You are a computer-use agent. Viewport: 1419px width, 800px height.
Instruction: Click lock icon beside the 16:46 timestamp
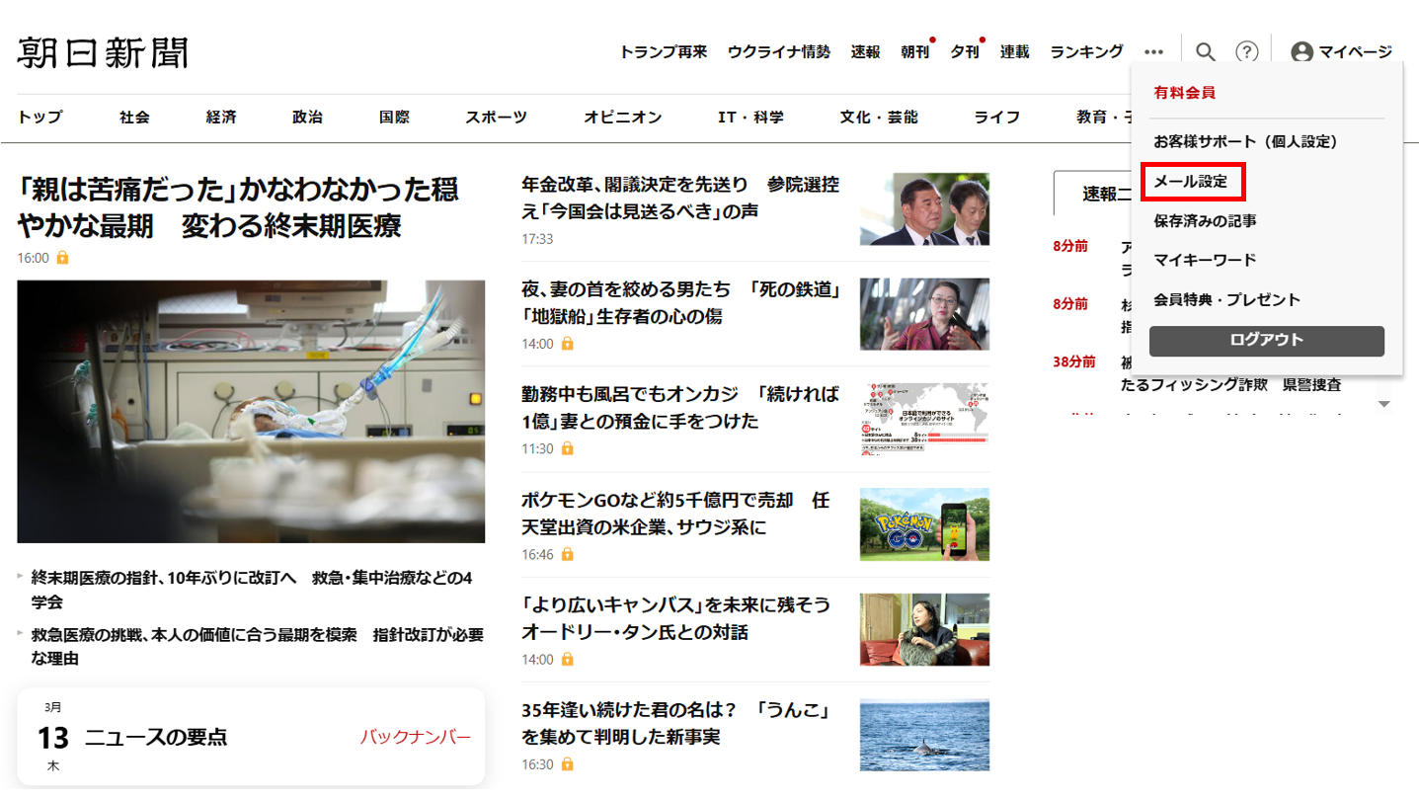568,554
